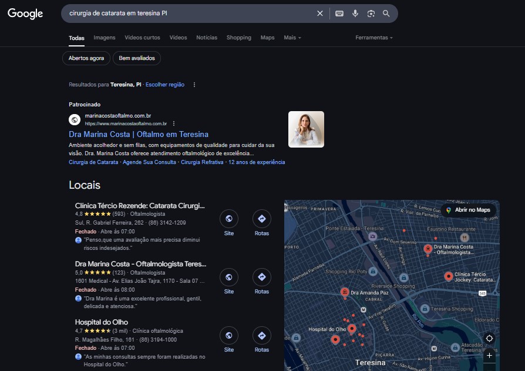Switch to the Imagens tab
Image resolution: width=525 pixels, height=371 pixels.
(x=105, y=38)
